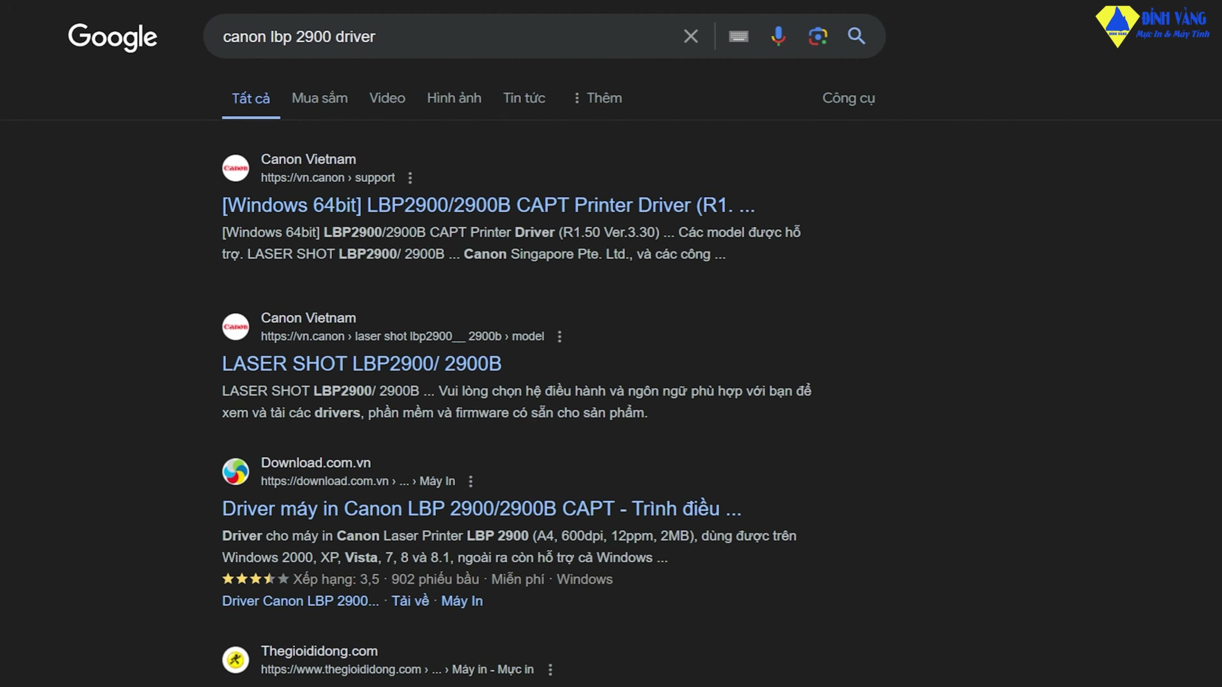
Task: Click the Driver Canon LBP 2900... sitelink
Action: click(300, 601)
